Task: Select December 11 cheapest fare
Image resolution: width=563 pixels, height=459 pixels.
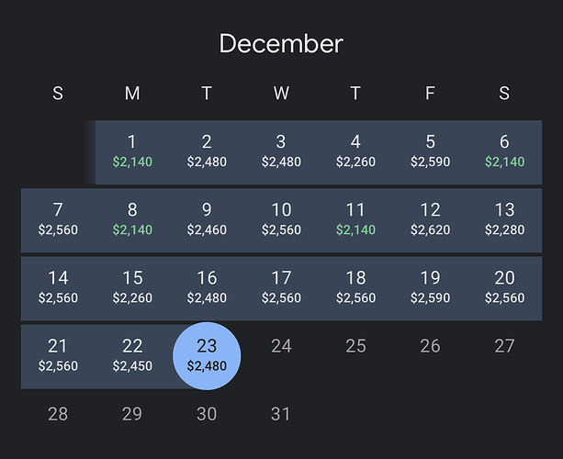Action: 355,219
